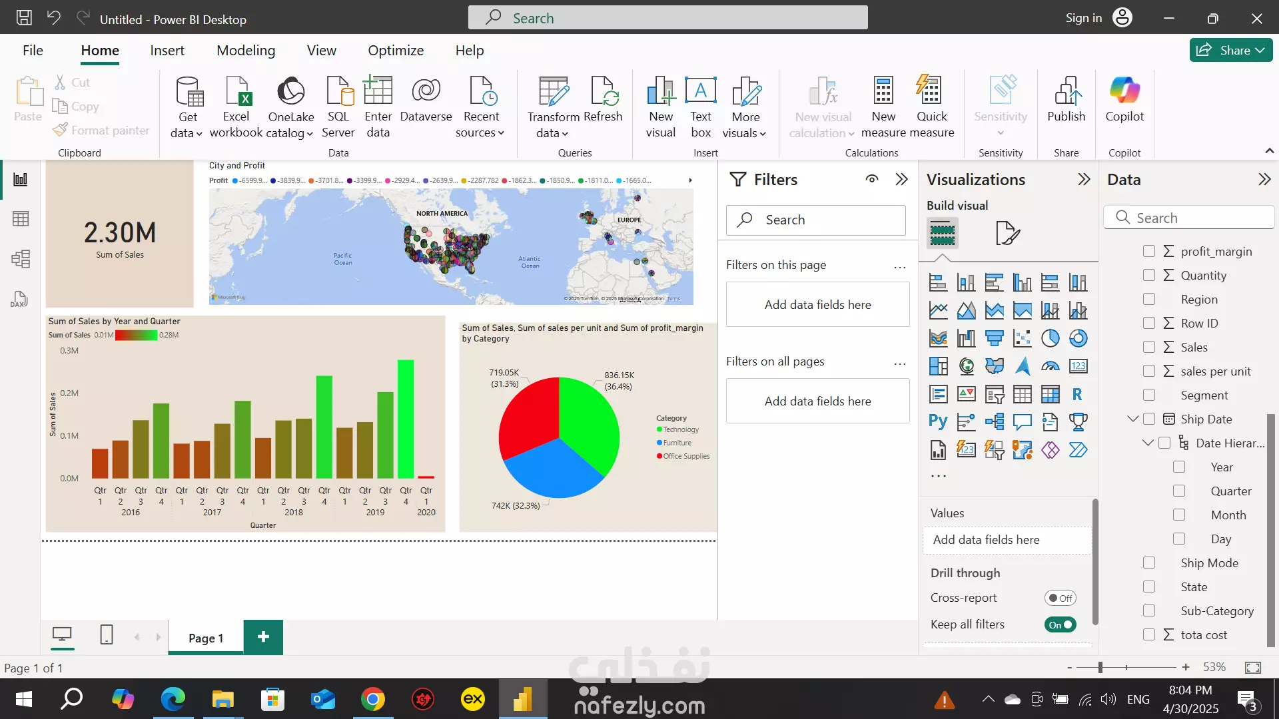Toggle filter pane visibility eye icon
The height and width of the screenshot is (719, 1279).
(x=872, y=179)
